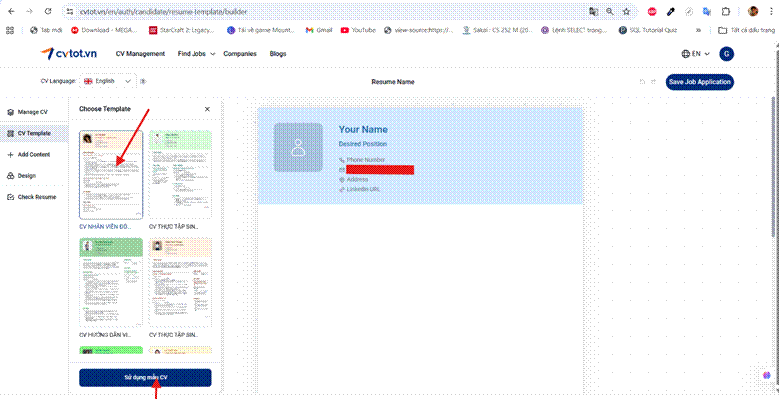Screen dimensions: 779x399
Task: Bookmark this page with the star icon
Action: 626,11
